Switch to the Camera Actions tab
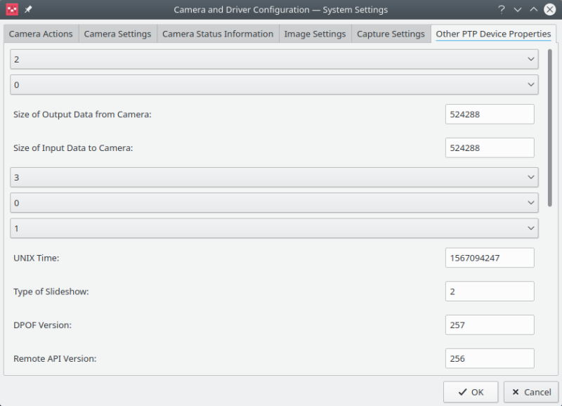 (x=41, y=34)
